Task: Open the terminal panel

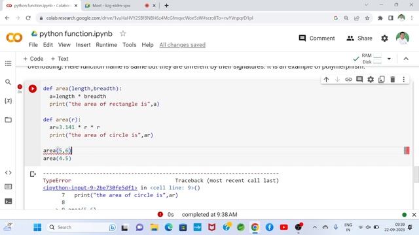Action: pos(9,201)
